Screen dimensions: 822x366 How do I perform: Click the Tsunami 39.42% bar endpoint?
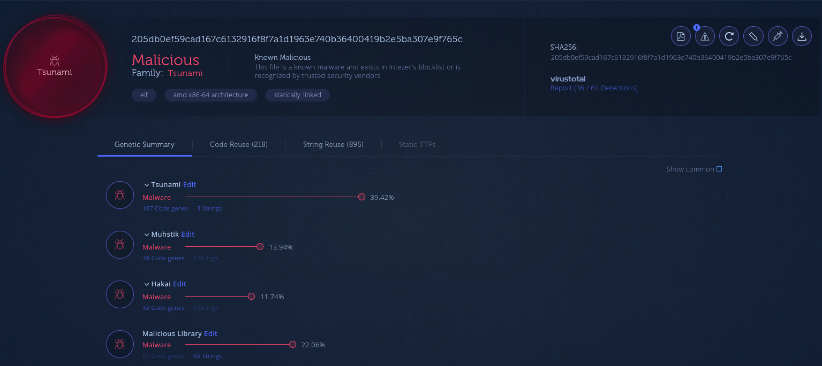(361, 197)
